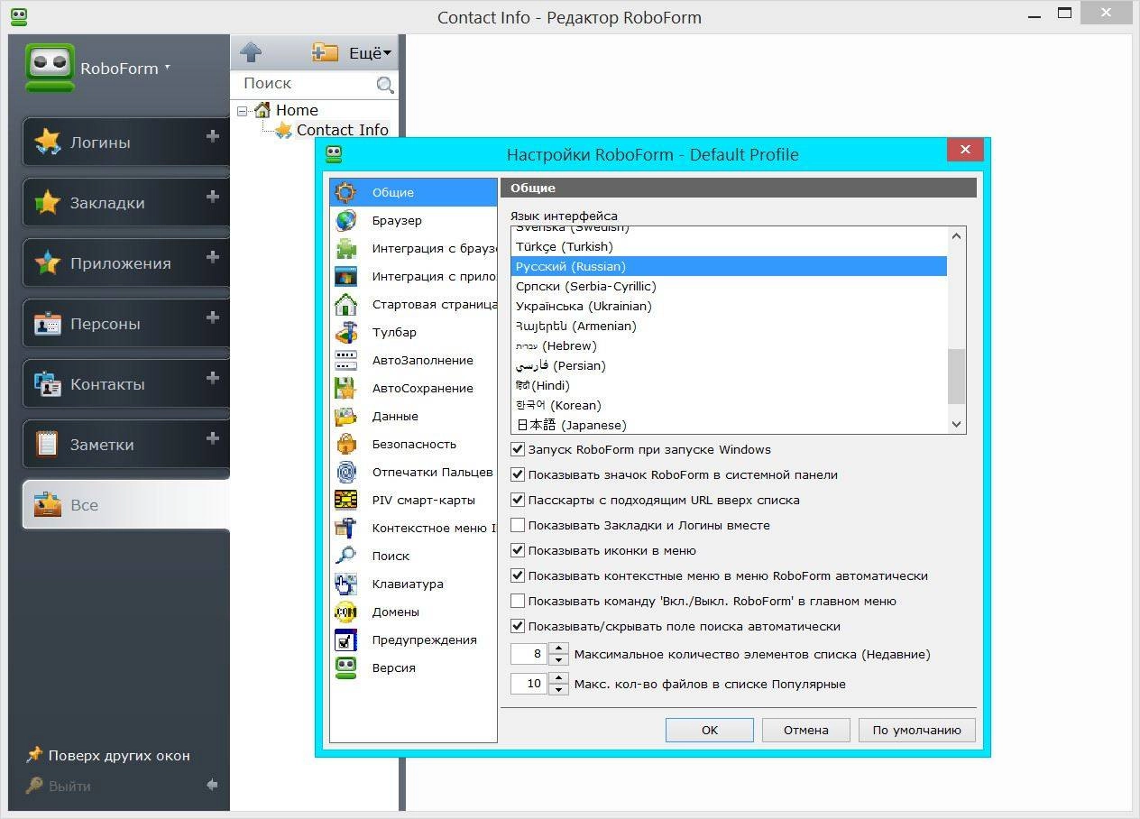Toggle Показывать/скрывать поле поиска автоматически
Image resolution: width=1140 pixels, height=819 pixels.
pos(518,626)
